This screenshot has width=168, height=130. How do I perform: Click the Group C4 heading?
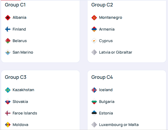[x=102, y=77]
